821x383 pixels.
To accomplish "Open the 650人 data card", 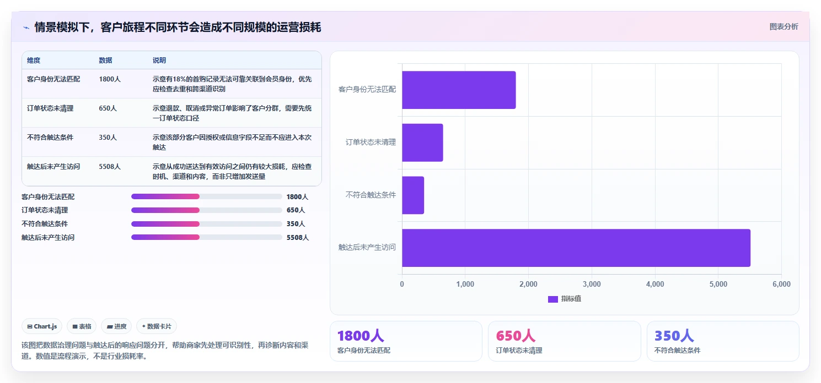I will coord(565,341).
